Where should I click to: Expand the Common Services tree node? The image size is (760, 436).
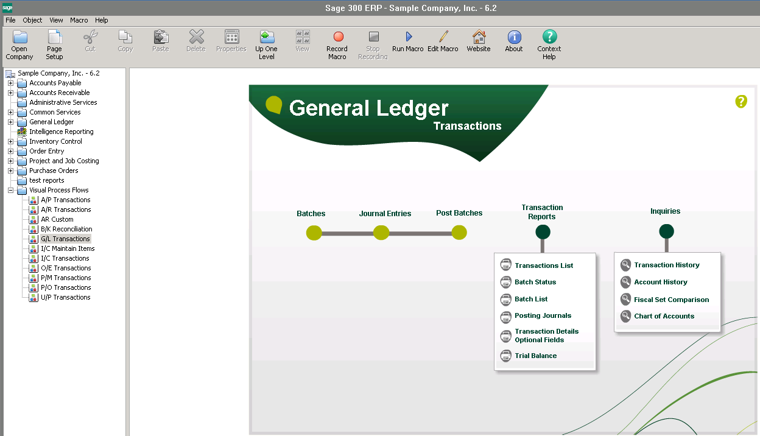[10, 112]
